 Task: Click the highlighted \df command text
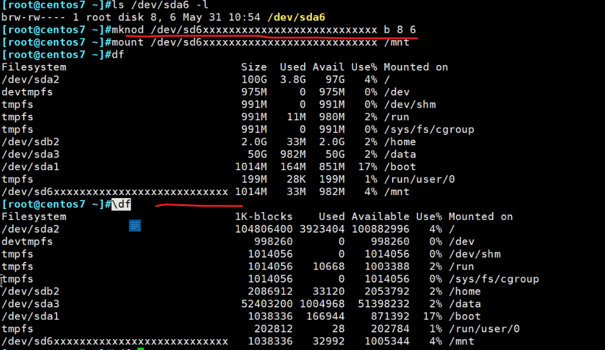pos(121,204)
